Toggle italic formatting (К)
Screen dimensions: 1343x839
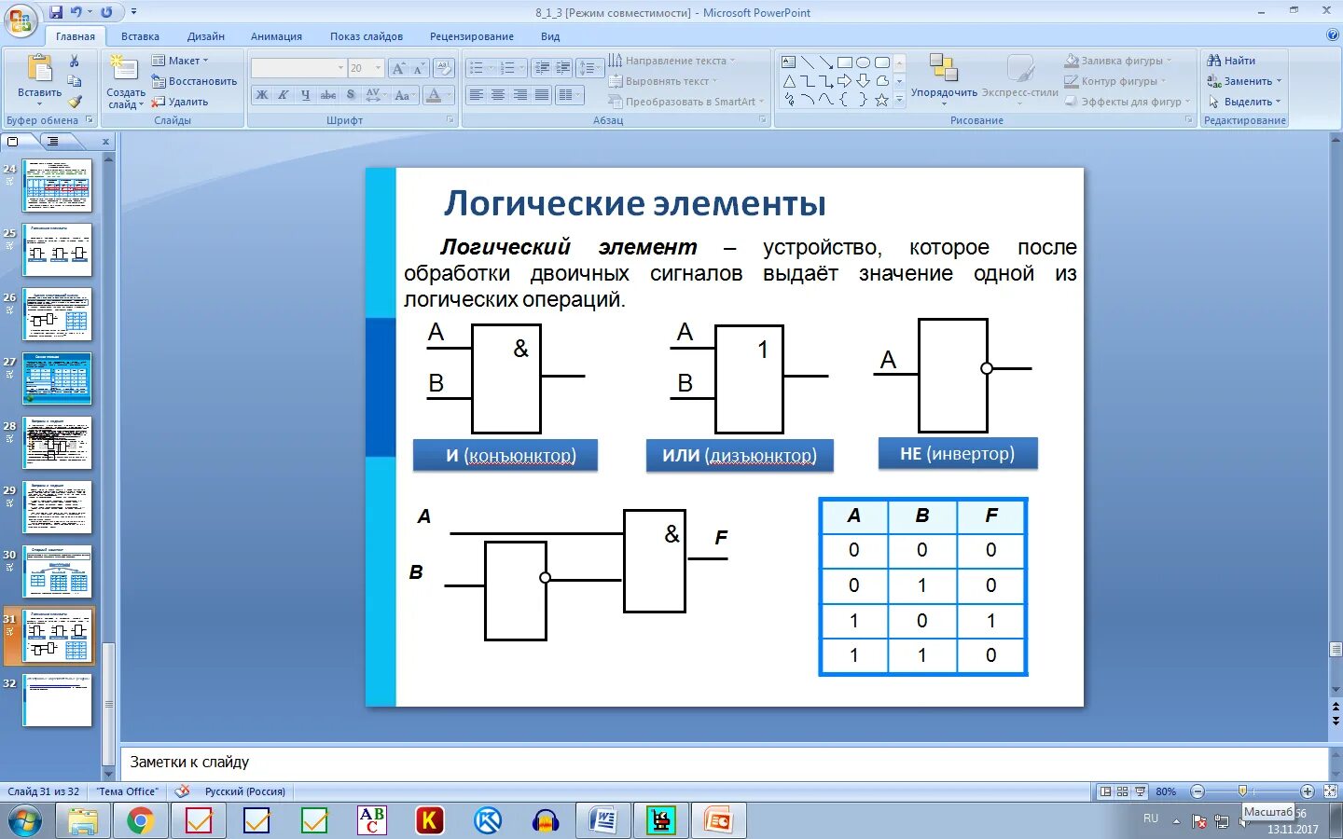284,95
